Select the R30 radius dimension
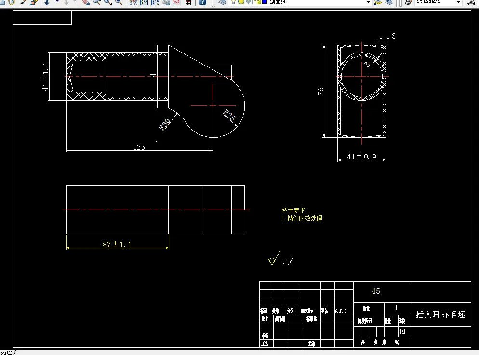 [x=165, y=125]
